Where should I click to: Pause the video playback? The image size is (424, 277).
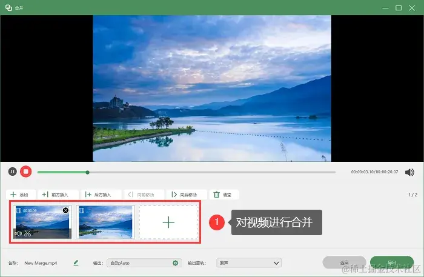coord(13,172)
